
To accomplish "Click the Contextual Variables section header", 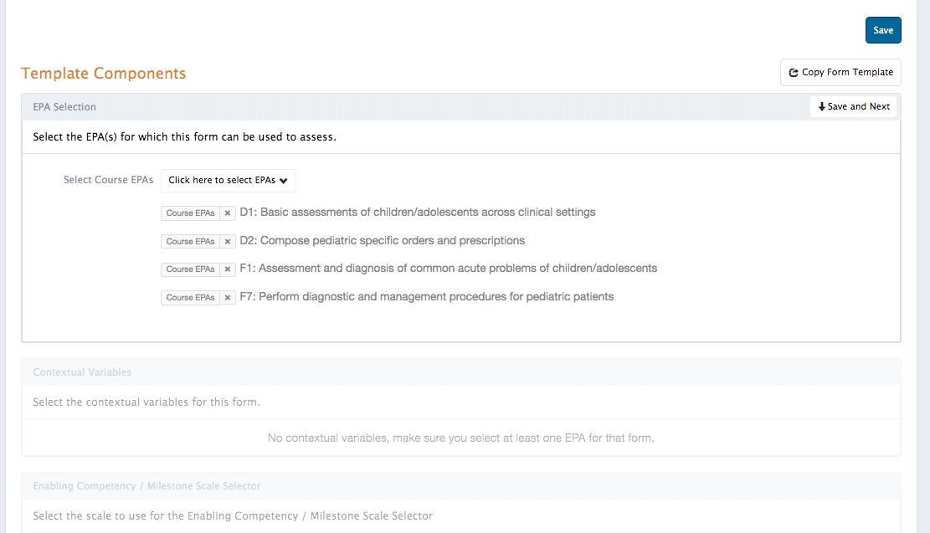I will (82, 372).
